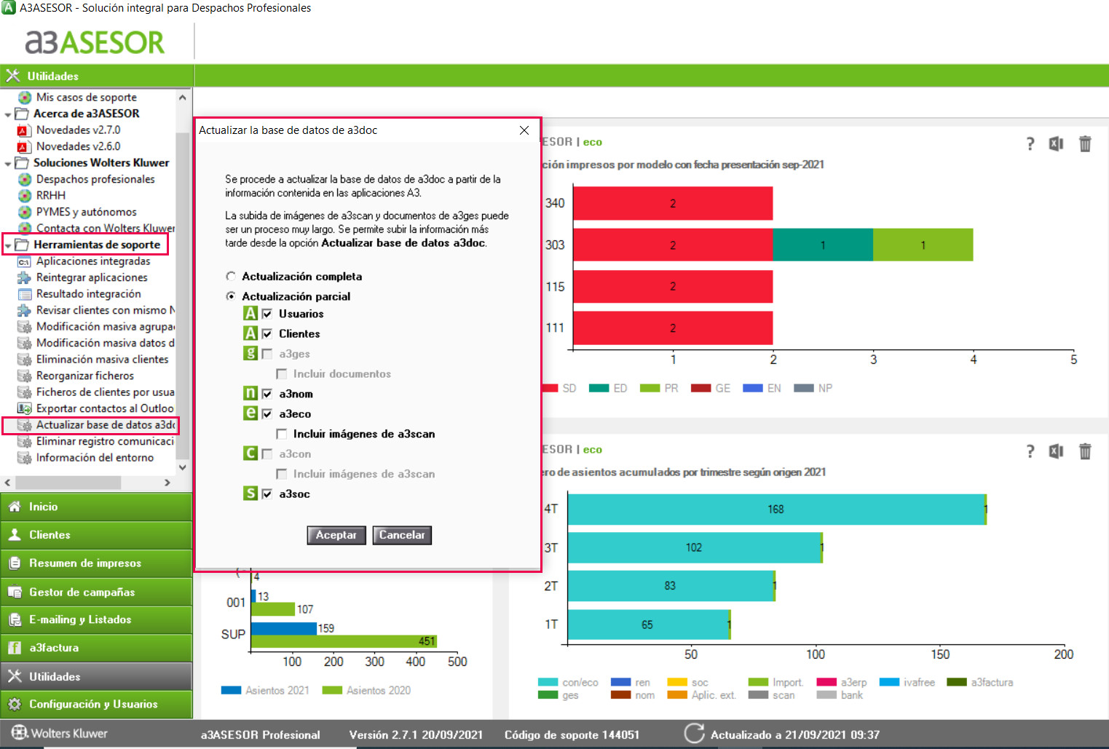Click the help icon on asientos chart
This screenshot has width=1109, height=749.
tap(1030, 451)
